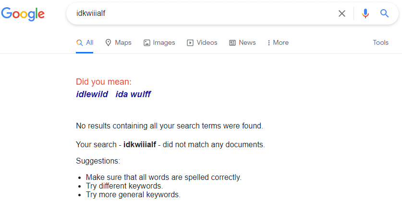Click the Videos play icon
This screenshot has width=402, height=203.
pos(190,43)
